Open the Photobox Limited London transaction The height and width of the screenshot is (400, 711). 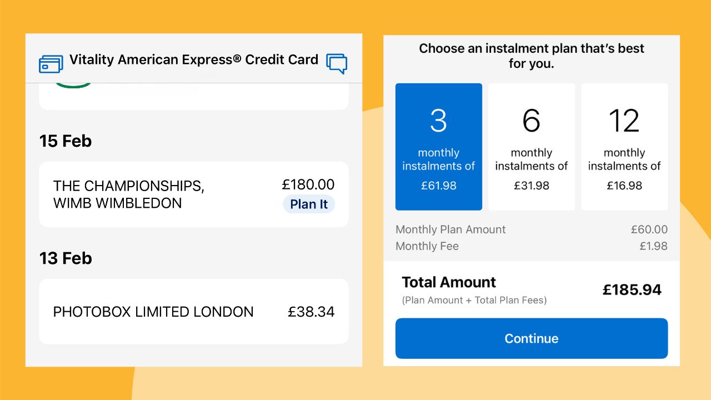[153, 312]
